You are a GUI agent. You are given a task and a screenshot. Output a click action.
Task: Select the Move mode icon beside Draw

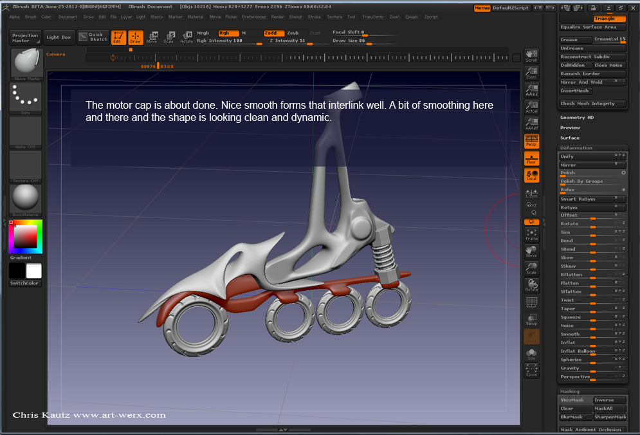(x=152, y=37)
